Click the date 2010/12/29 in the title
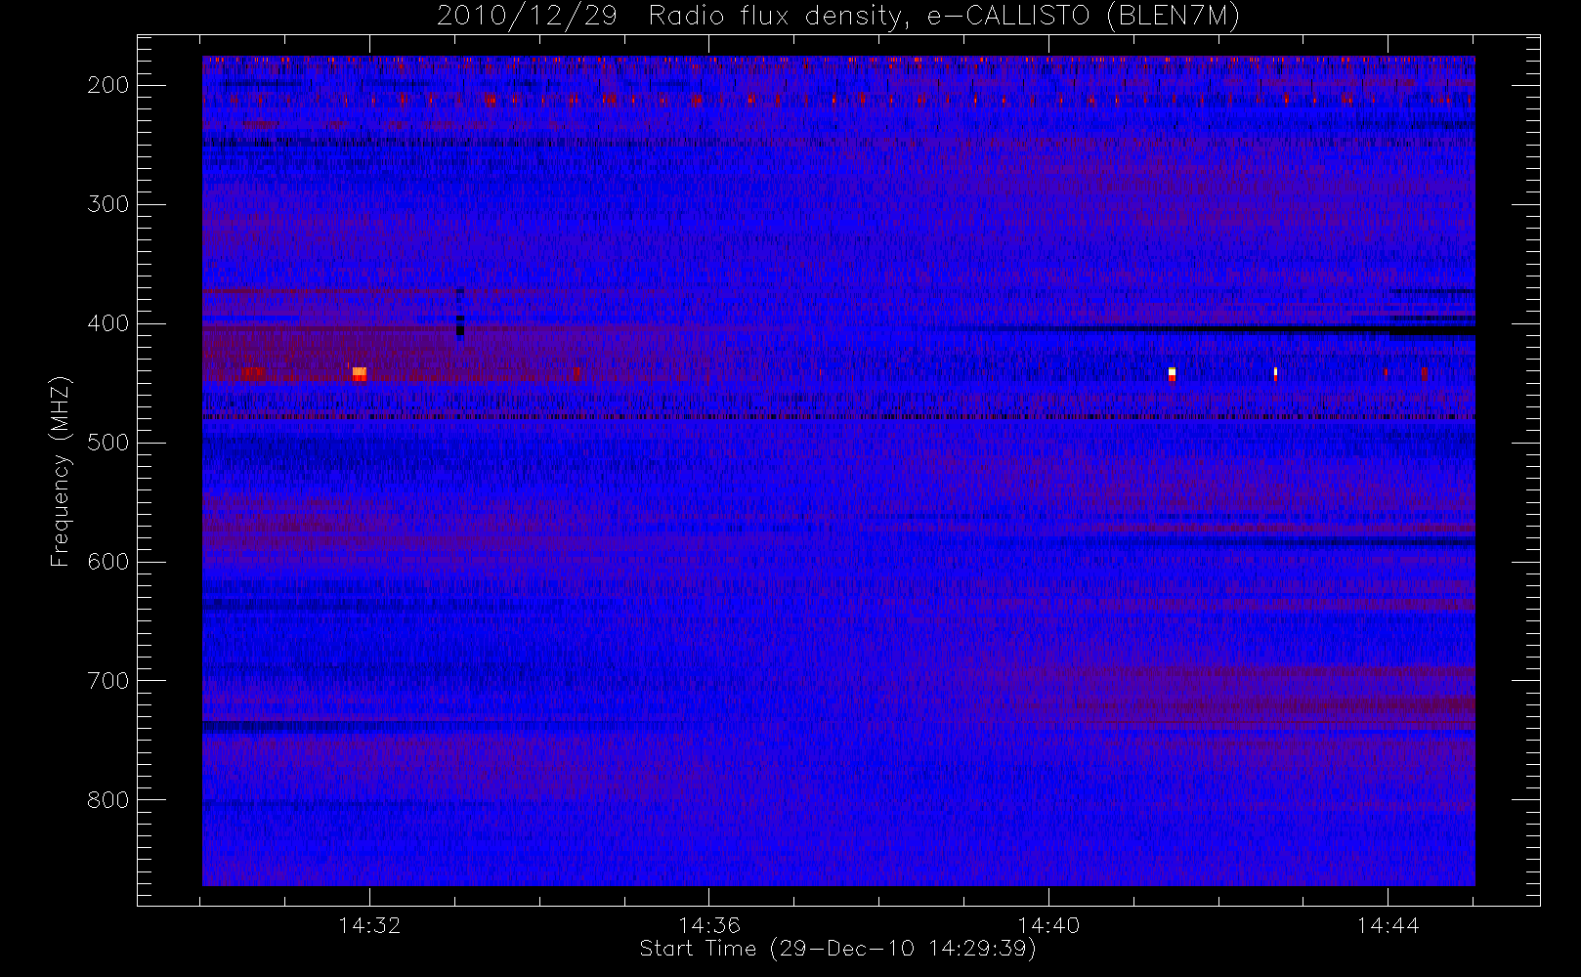This screenshot has height=977, width=1581. 527,16
